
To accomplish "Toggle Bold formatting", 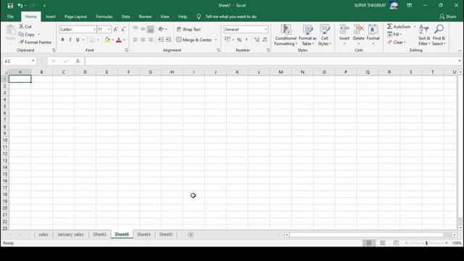I will [62, 40].
